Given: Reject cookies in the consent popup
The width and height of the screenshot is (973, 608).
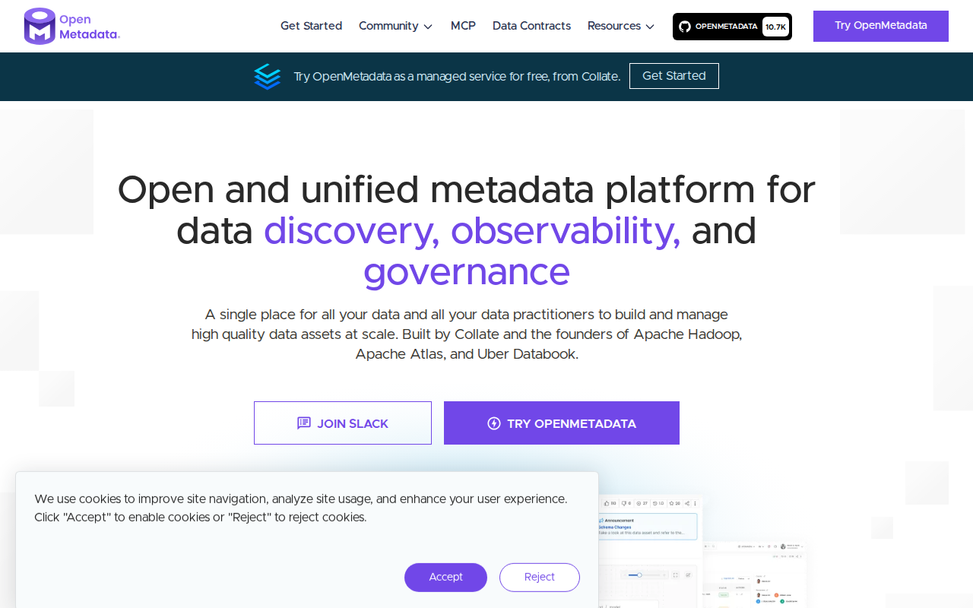Looking at the screenshot, I should coord(539,577).
